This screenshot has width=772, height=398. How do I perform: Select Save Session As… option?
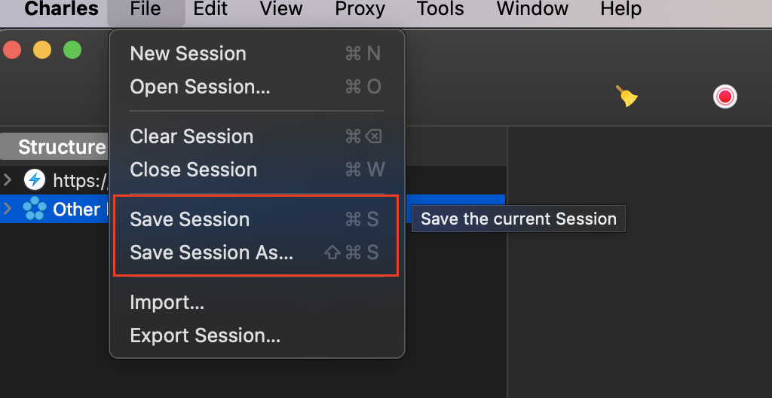212,253
